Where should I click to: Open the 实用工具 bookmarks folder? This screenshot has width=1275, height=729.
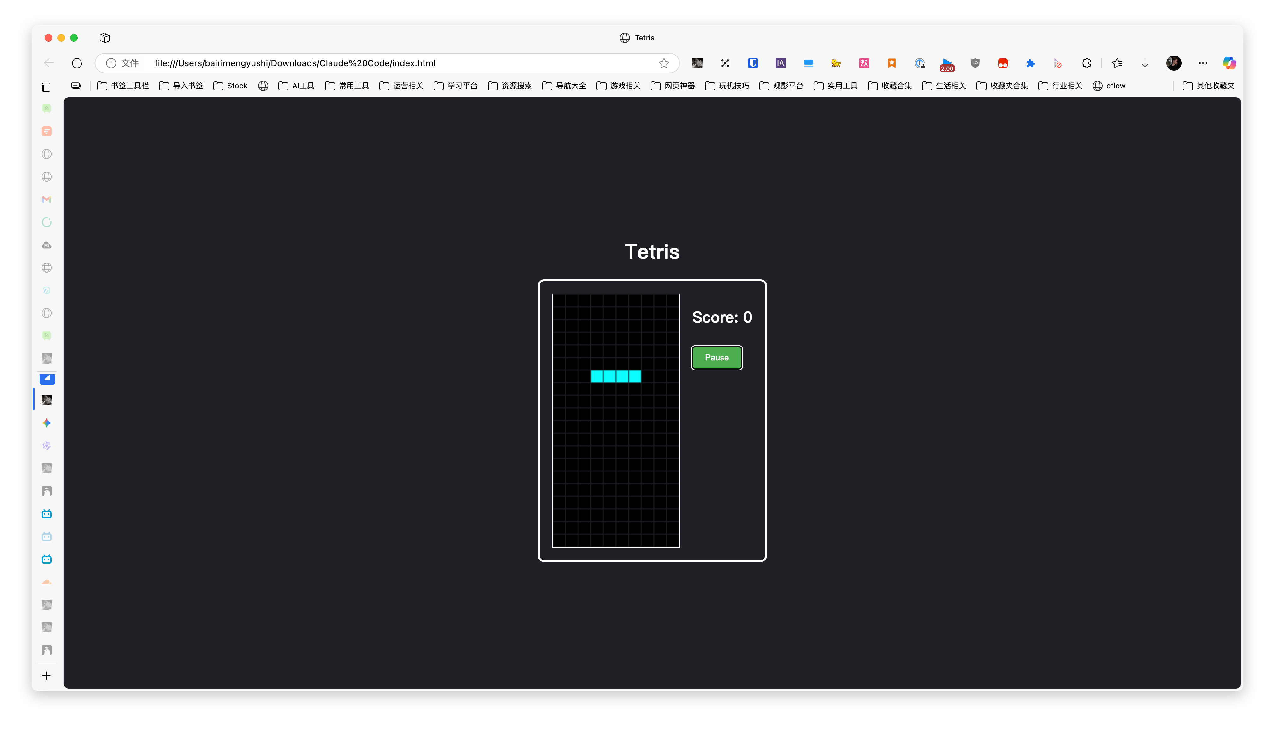point(836,86)
